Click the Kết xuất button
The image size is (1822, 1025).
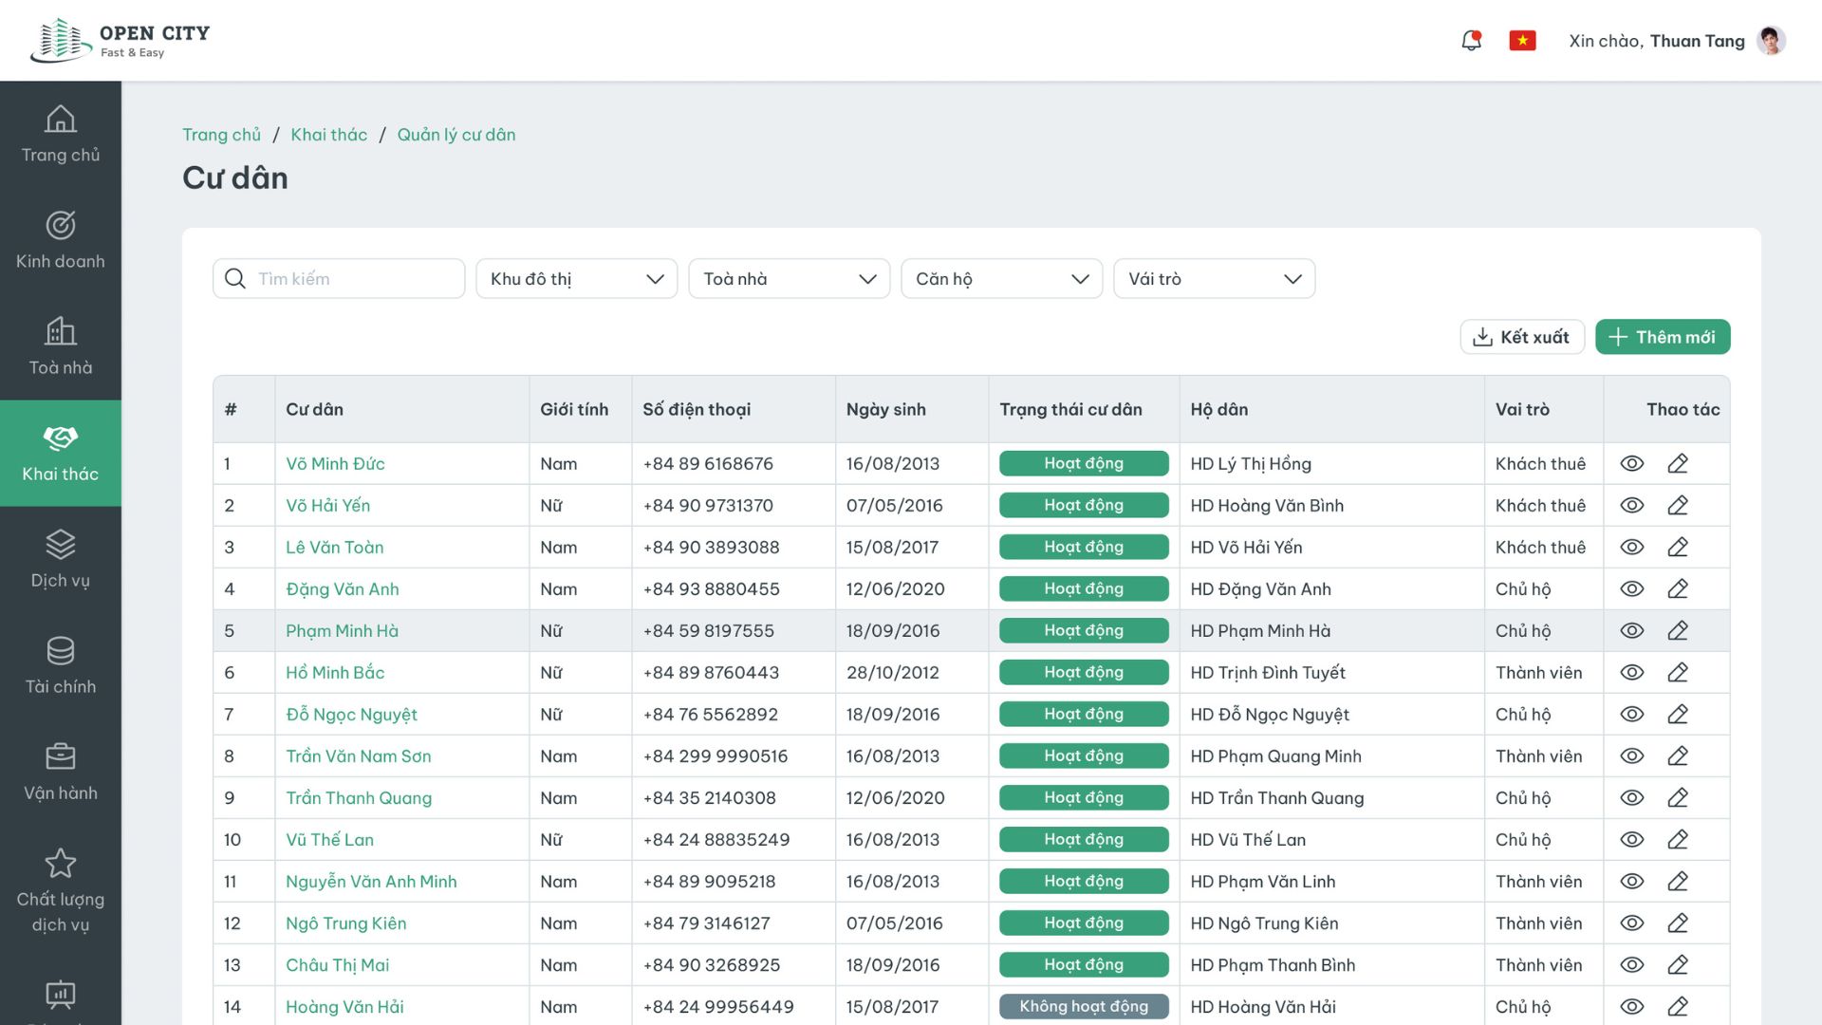point(1520,335)
